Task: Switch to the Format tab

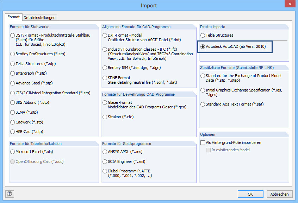Action: [14, 17]
